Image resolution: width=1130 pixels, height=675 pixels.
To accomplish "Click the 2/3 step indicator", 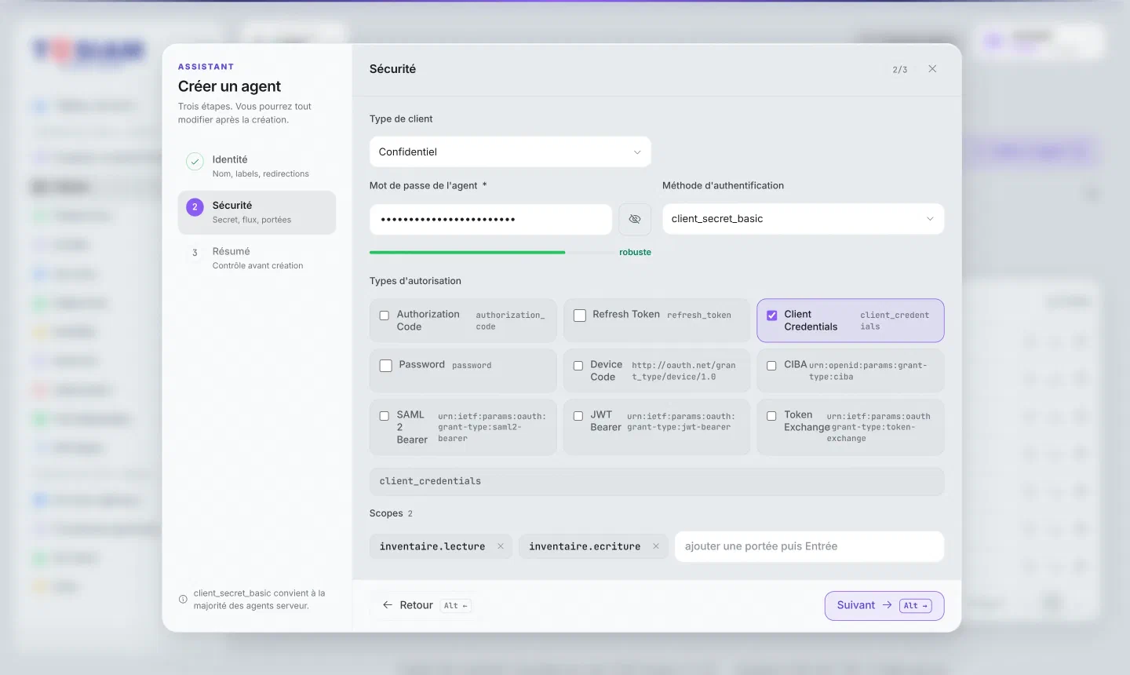I will tap(900, 70).
